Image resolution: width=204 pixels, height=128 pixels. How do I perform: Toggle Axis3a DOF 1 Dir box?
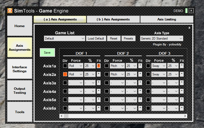click(x=65, y=83)
